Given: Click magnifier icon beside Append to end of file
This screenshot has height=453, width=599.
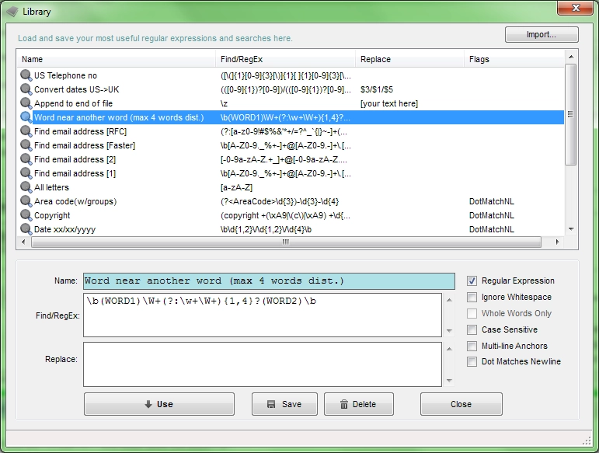Looking at the screenshot, I should 26,103.
